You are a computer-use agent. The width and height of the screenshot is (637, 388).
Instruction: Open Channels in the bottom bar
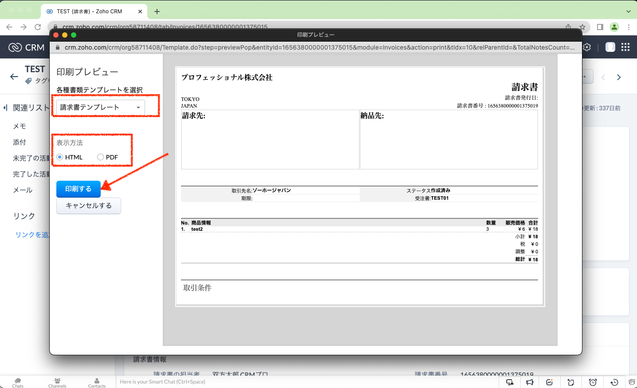pos(57,383)
